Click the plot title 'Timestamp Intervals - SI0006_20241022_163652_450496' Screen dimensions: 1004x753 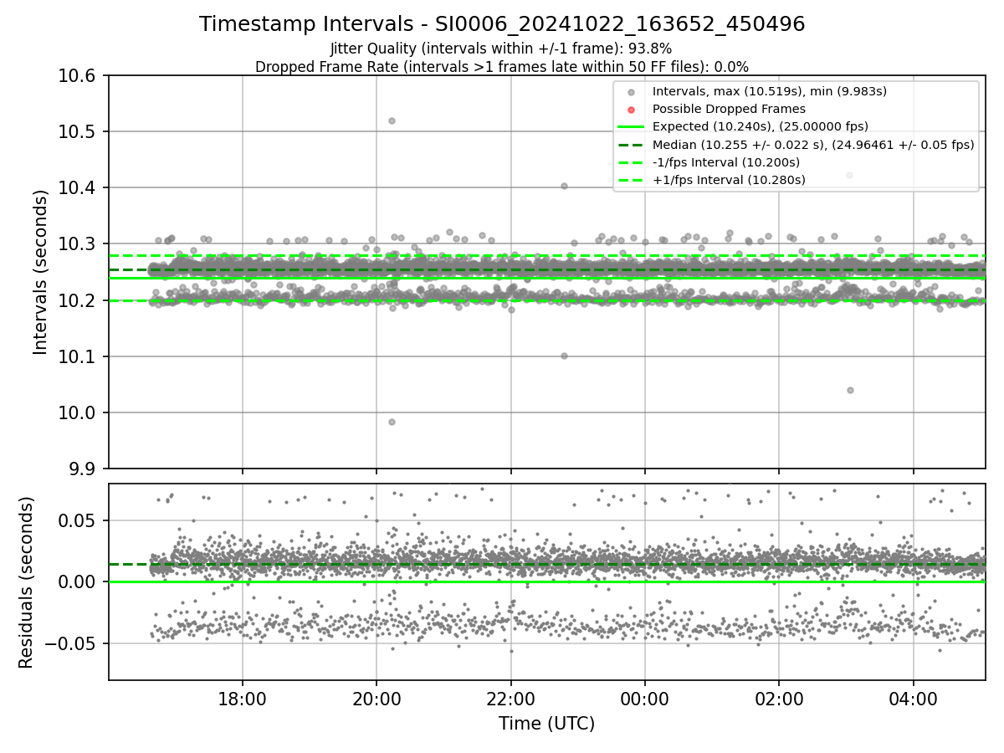pos(502,24)
